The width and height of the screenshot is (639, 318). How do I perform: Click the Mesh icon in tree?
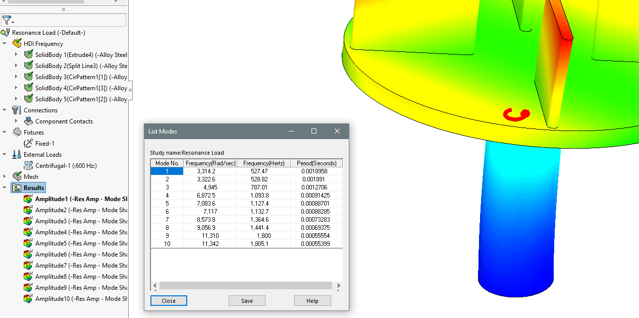click(x=17, y=177)
